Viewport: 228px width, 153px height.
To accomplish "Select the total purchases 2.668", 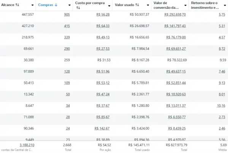I will (x=67, y=145).
